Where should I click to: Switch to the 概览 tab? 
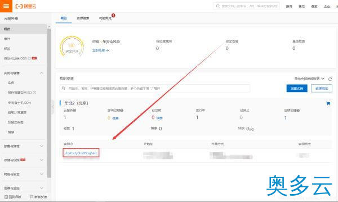point(64,18)
